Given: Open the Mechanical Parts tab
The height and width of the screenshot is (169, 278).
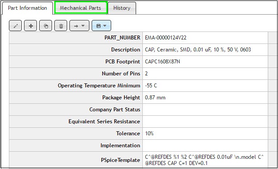Looking at the screenshot, I should (81, 8).
